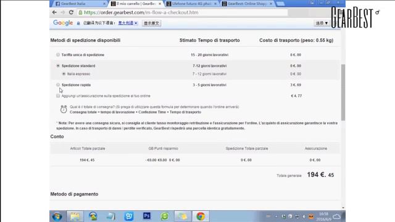Open the green browser icon in taskbar
This screenshot has height=222, width=395.
tap(165, 216)
